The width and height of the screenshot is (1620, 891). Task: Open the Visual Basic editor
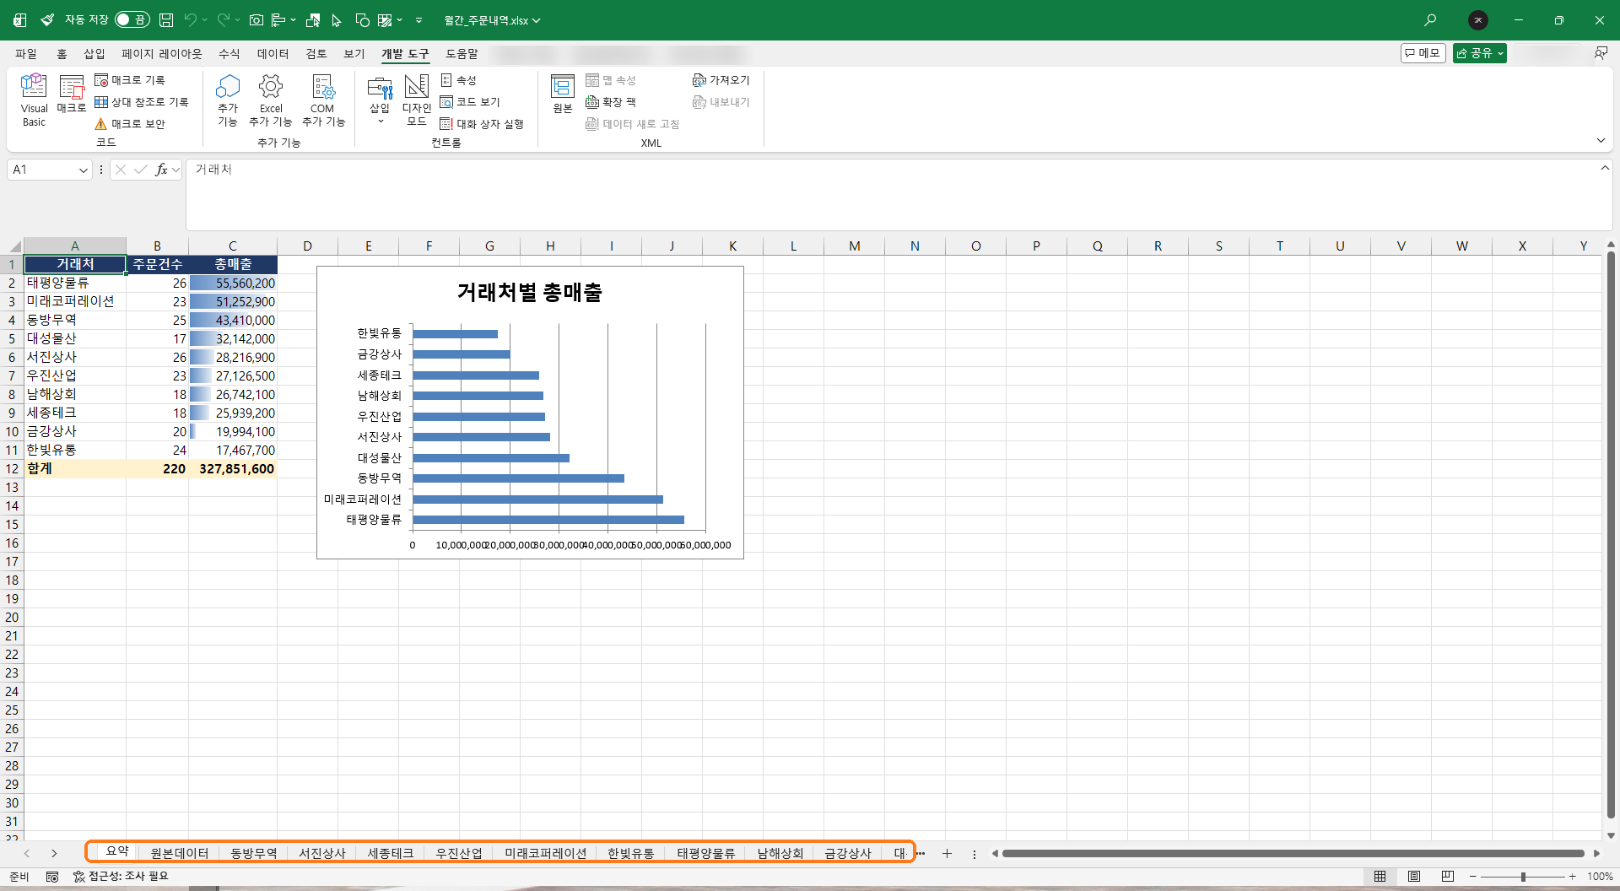34,100
